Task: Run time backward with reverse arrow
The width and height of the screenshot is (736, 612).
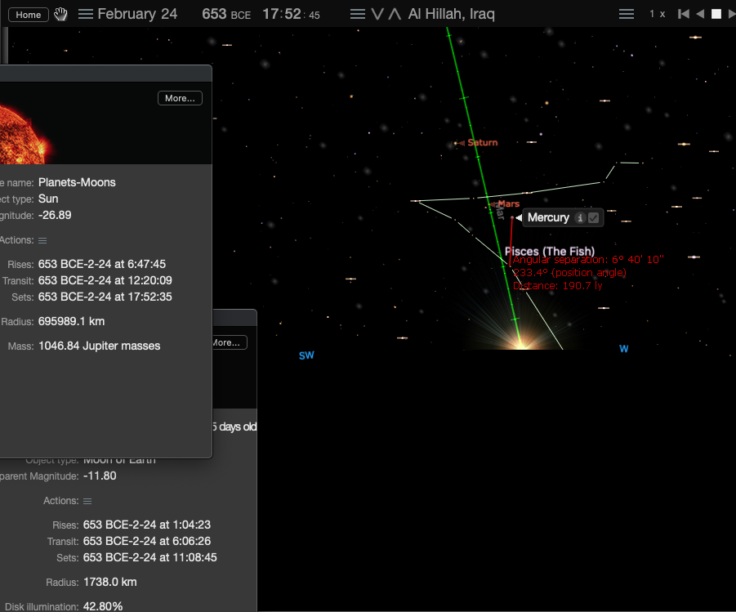Action: click(700, 14)
